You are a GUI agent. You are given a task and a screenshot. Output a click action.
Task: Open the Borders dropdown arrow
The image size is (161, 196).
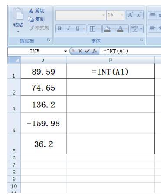[x=99, y=29]
